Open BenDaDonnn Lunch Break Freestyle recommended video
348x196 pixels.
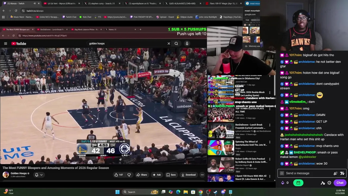click(x=221, y=131)
